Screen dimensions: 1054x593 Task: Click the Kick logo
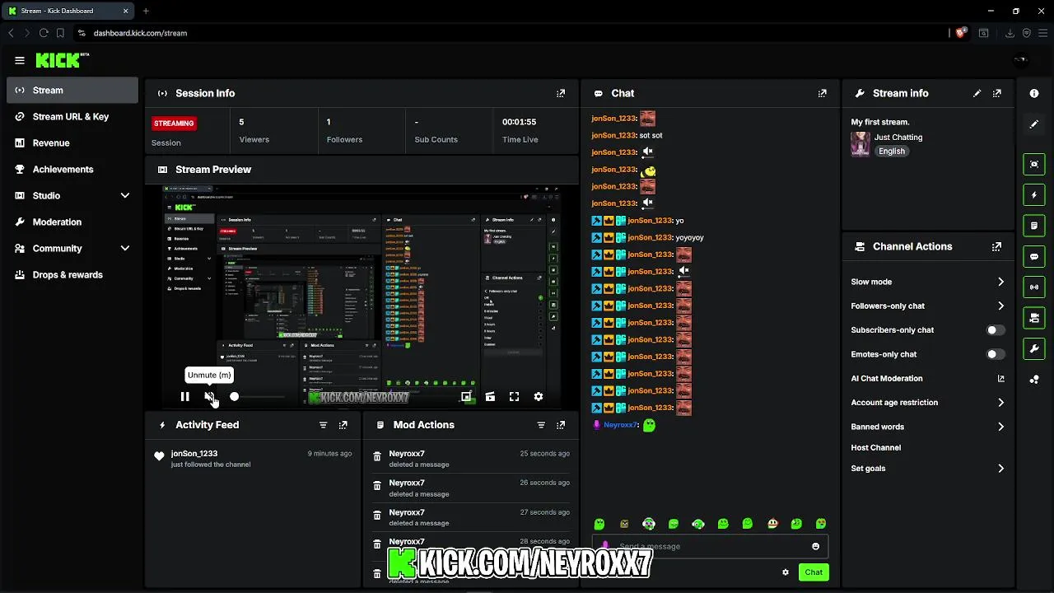pyautogui.click(x=62, y=60)
